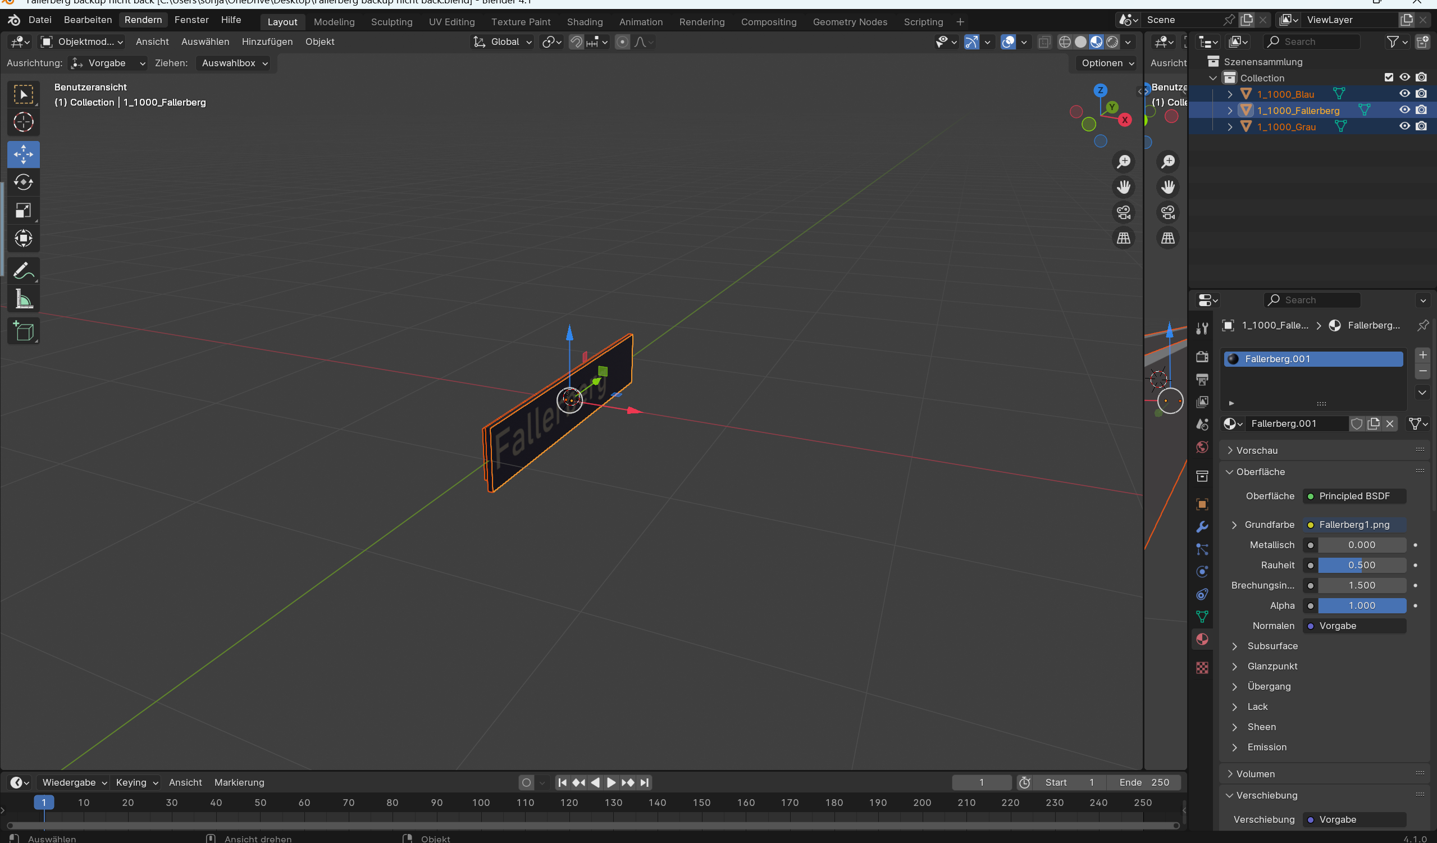Choose the Add Cube tool
The height and width of the screenshot is (843, 1437).
coord(24,331)
